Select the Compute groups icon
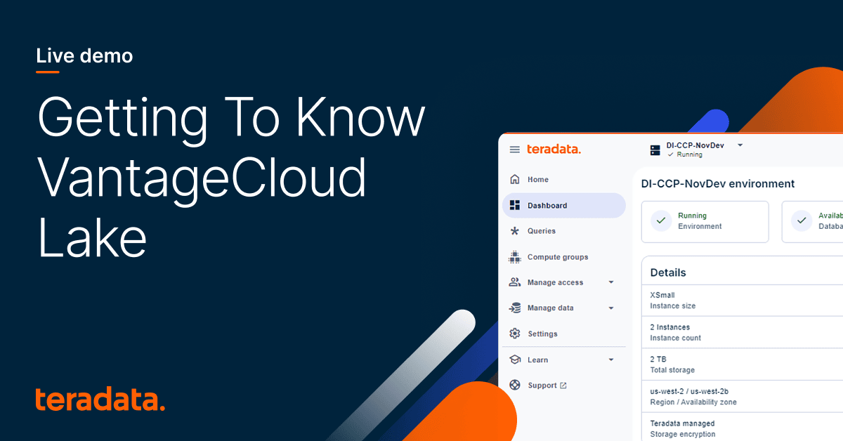 click(x=515, y=256)
